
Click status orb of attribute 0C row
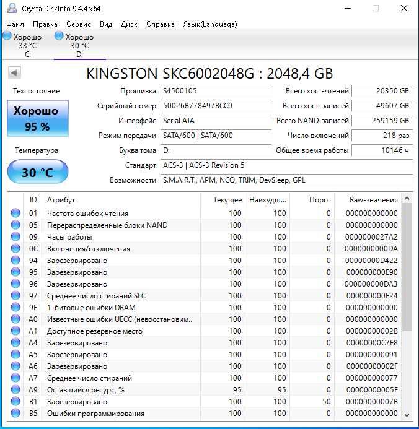coord(15,248)
